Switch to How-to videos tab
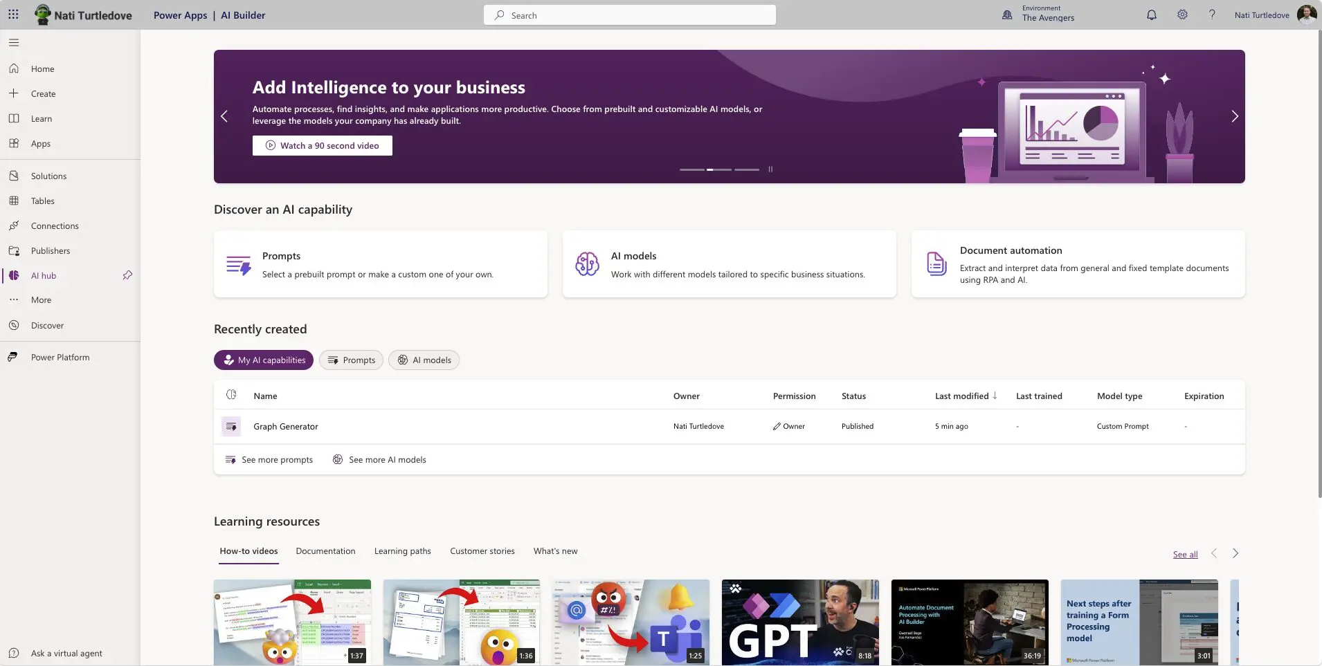1322x666 pixels. [x=248, y=551]
